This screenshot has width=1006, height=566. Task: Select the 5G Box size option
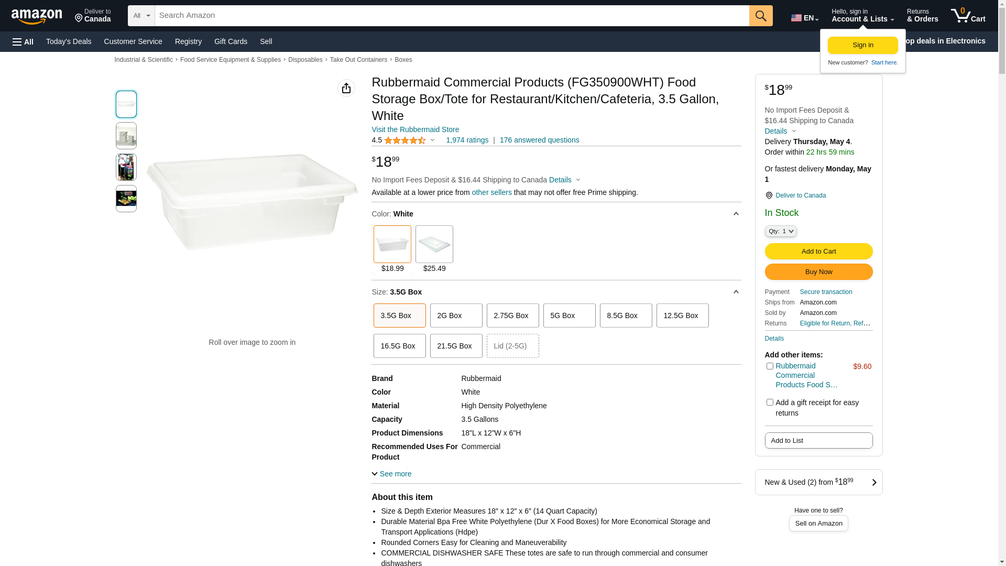(x=569, y=315)
